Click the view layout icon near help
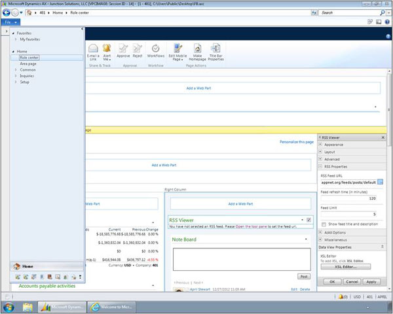This screenshot has height=314, width=393. coord(379,22)
